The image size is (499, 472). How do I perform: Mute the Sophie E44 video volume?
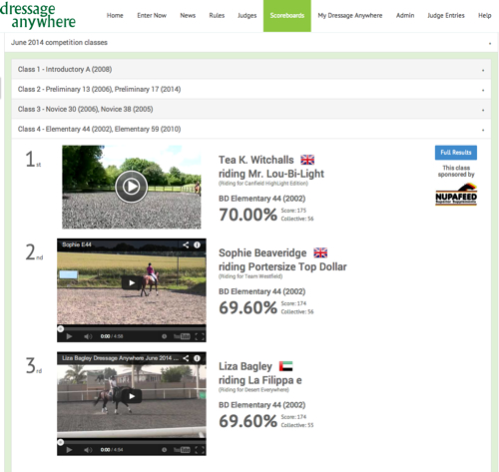coord(88,336)
